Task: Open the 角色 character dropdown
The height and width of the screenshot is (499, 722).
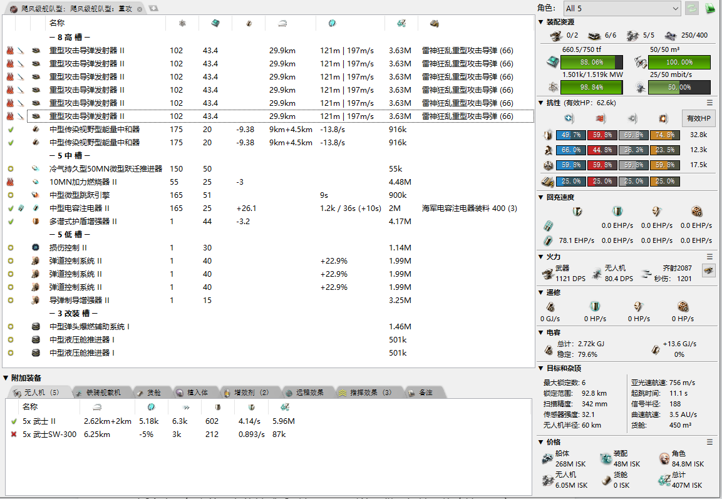Action: 621,8
